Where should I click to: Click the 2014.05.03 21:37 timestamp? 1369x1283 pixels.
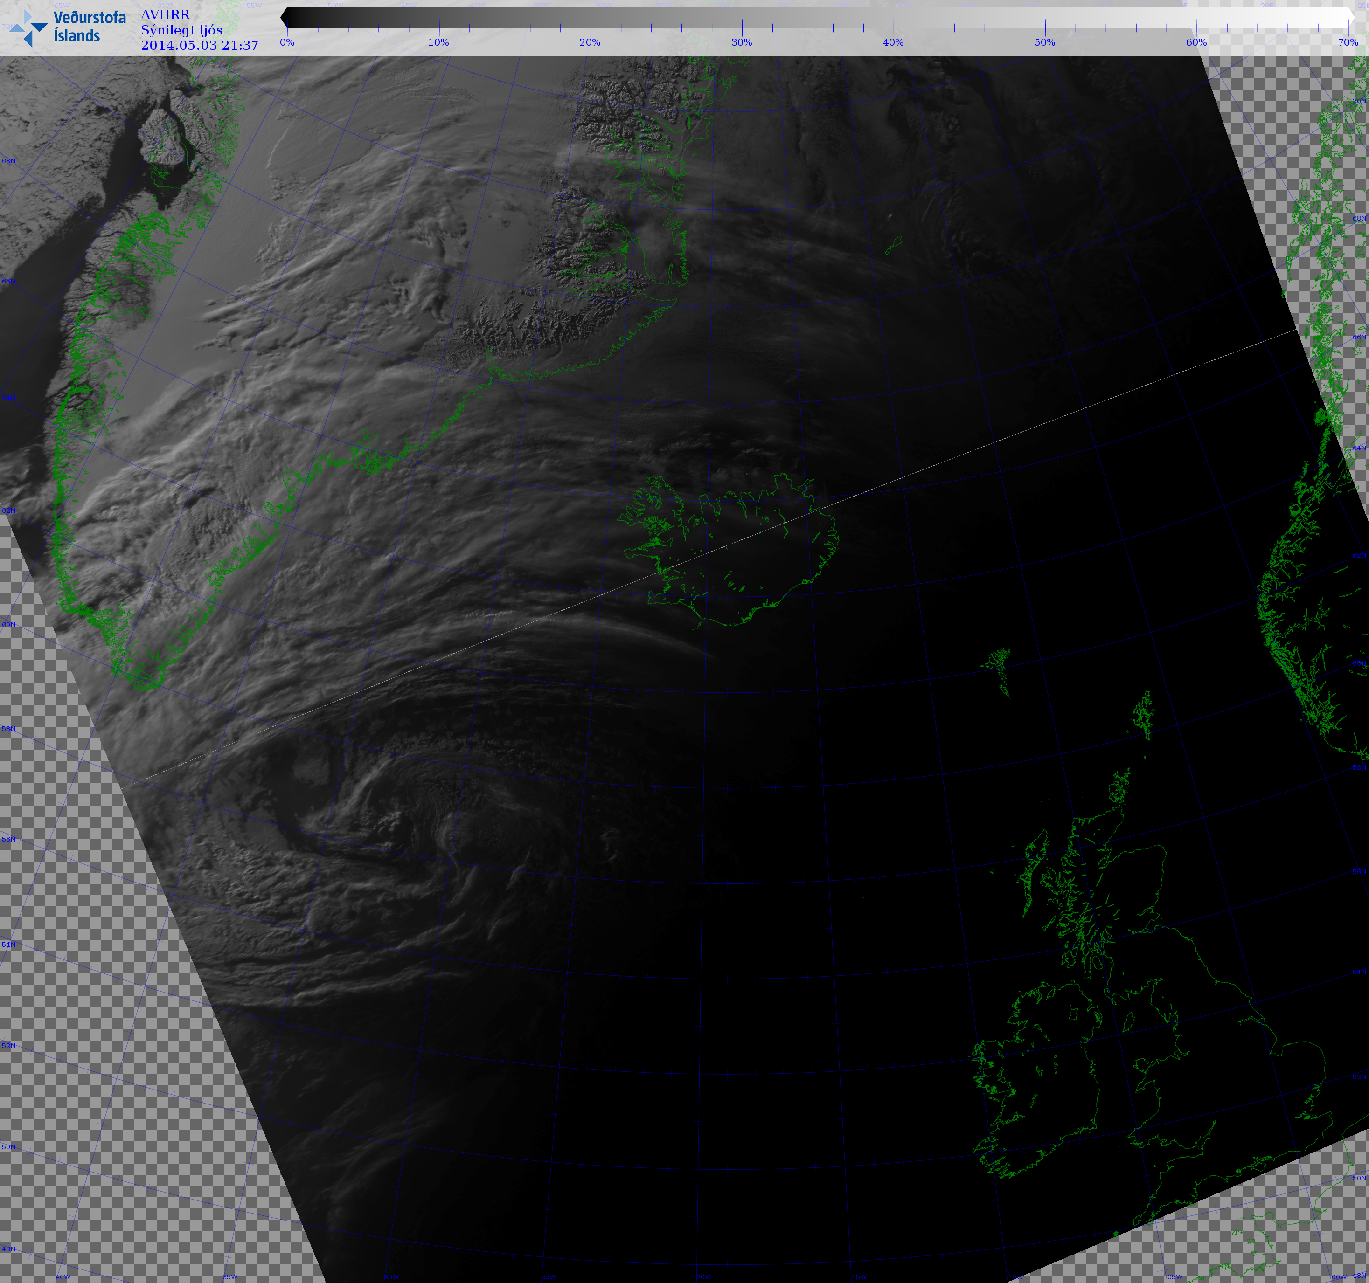pyautogui.click(x=200, y=45)
